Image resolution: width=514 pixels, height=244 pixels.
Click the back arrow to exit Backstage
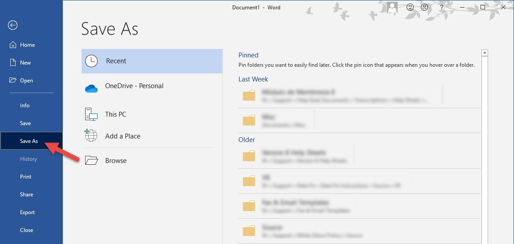point(12,25)
